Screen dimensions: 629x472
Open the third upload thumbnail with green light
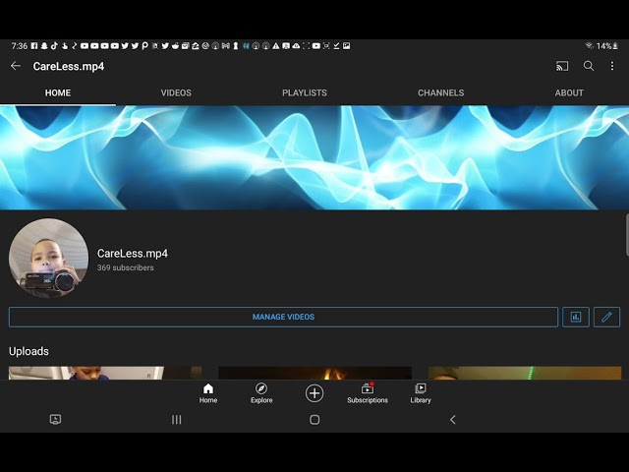525,373
